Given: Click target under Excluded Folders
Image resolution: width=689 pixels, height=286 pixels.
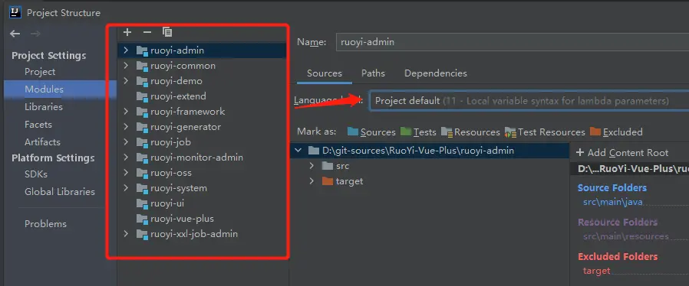Looking at the screenshot, I should (x=596, y=271).
